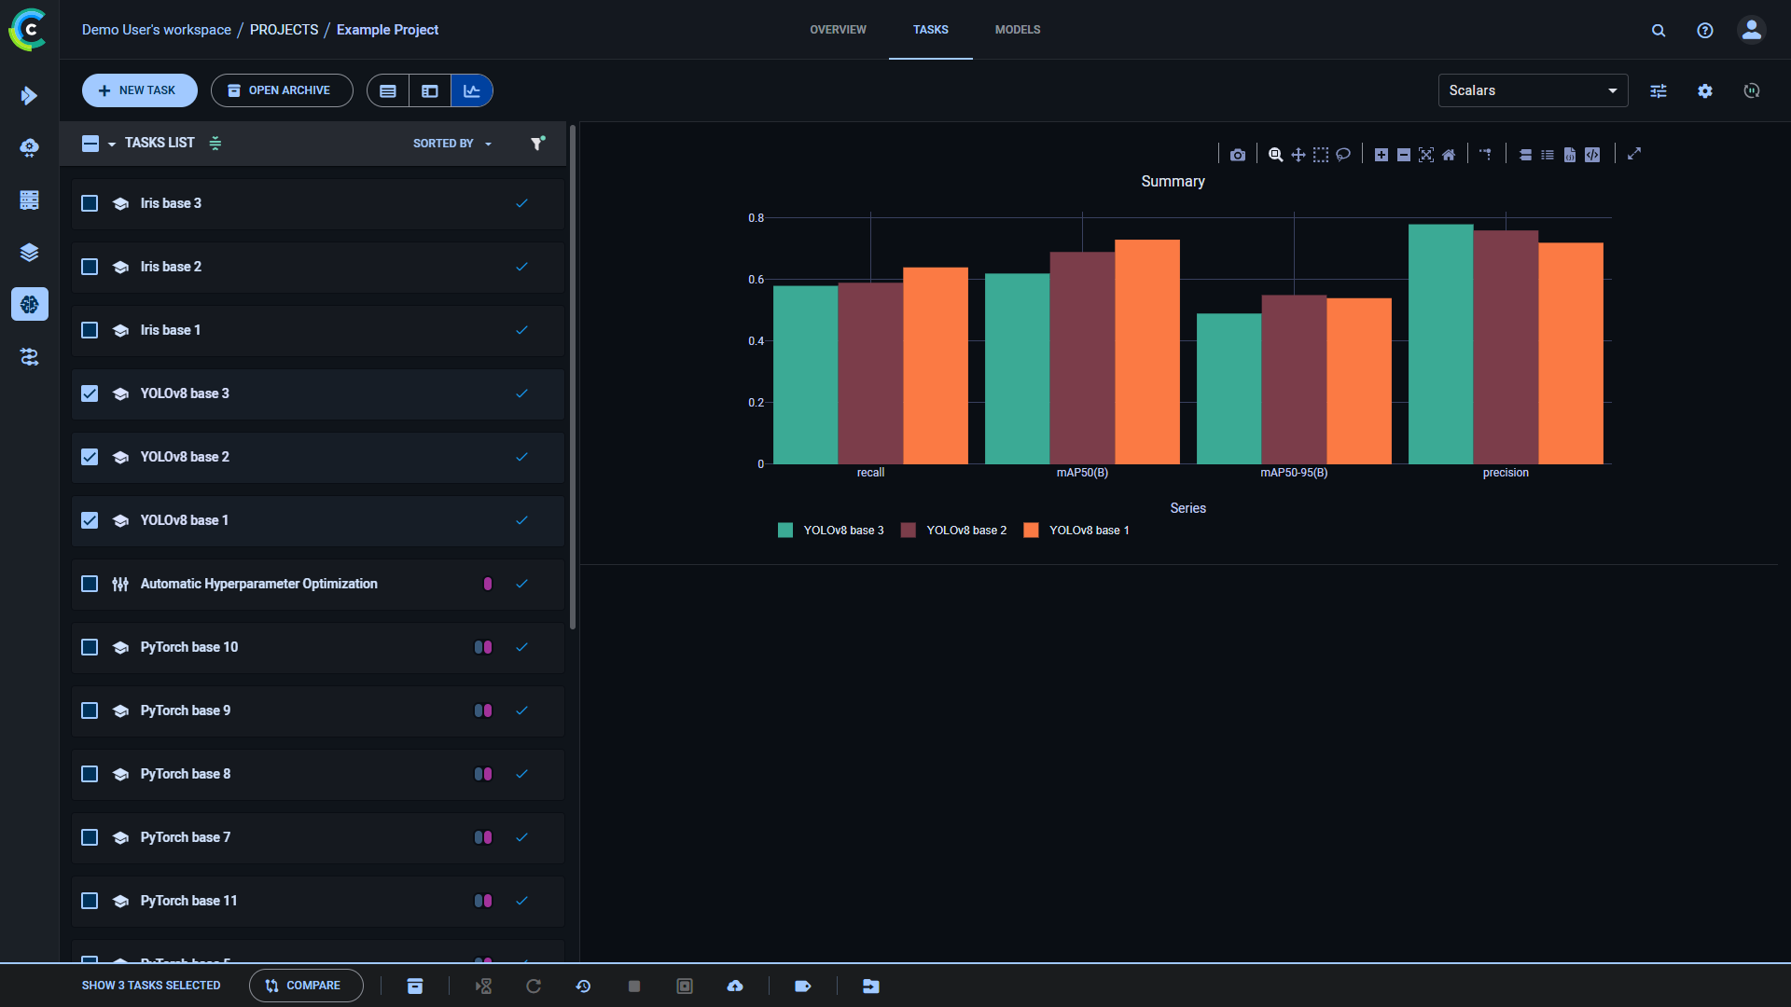Go to Demo User's workspace

click(157, 30)
